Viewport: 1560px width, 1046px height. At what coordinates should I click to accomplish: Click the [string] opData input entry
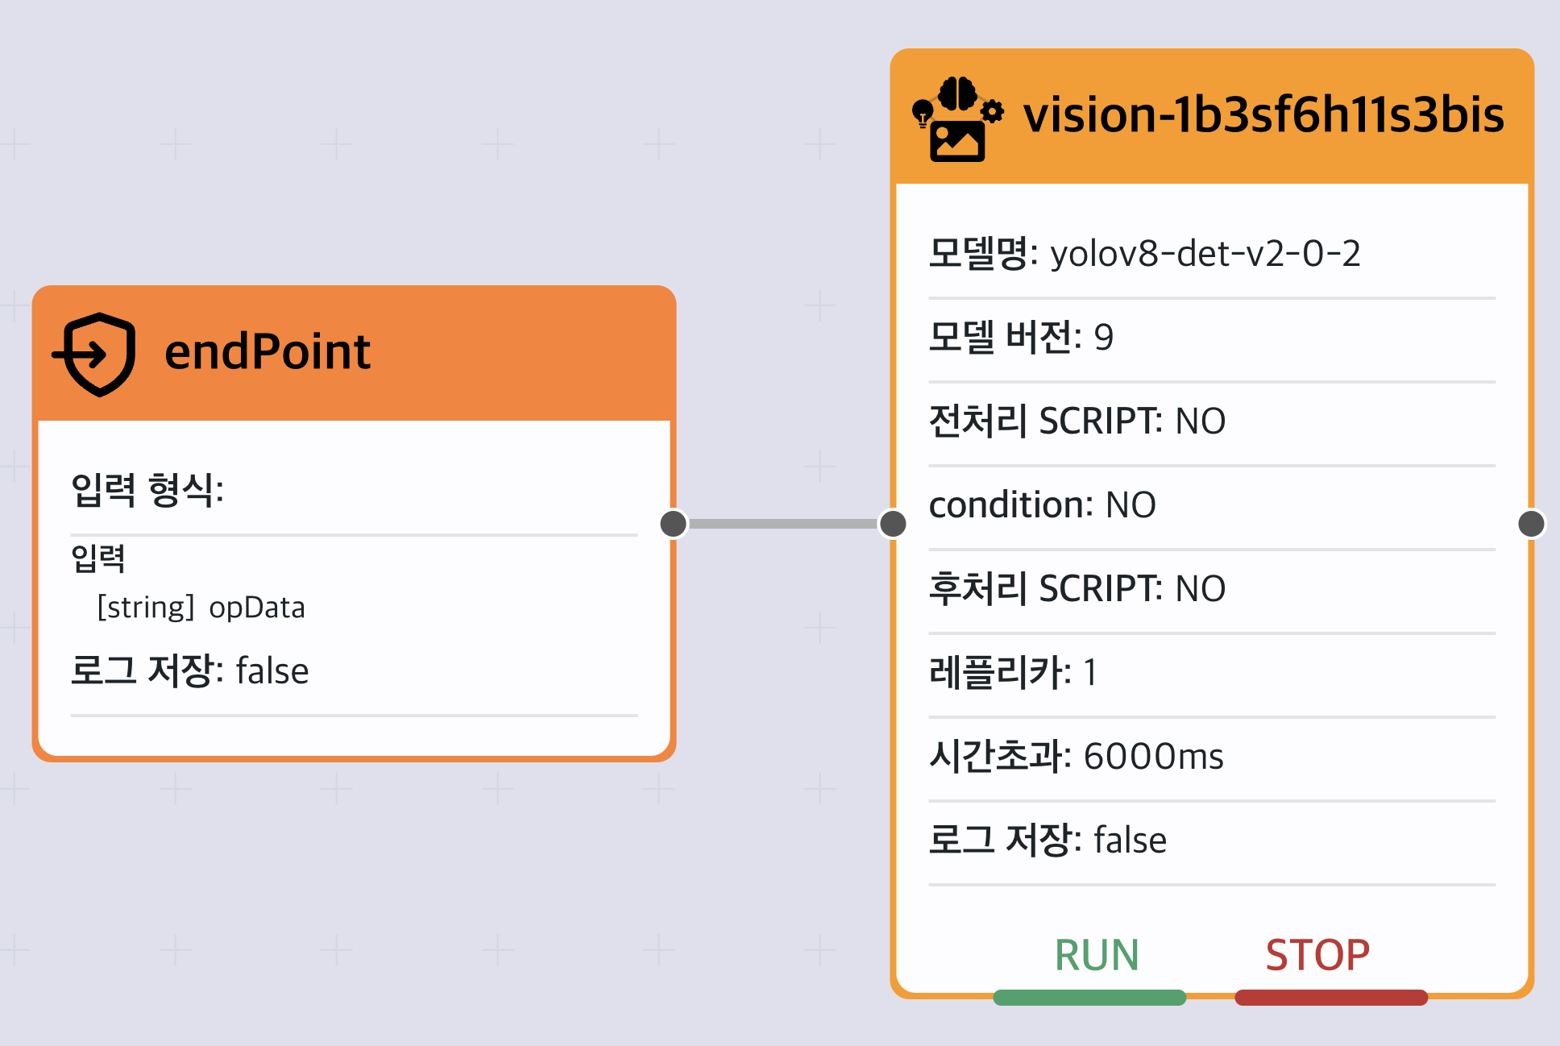pos(201,608)
